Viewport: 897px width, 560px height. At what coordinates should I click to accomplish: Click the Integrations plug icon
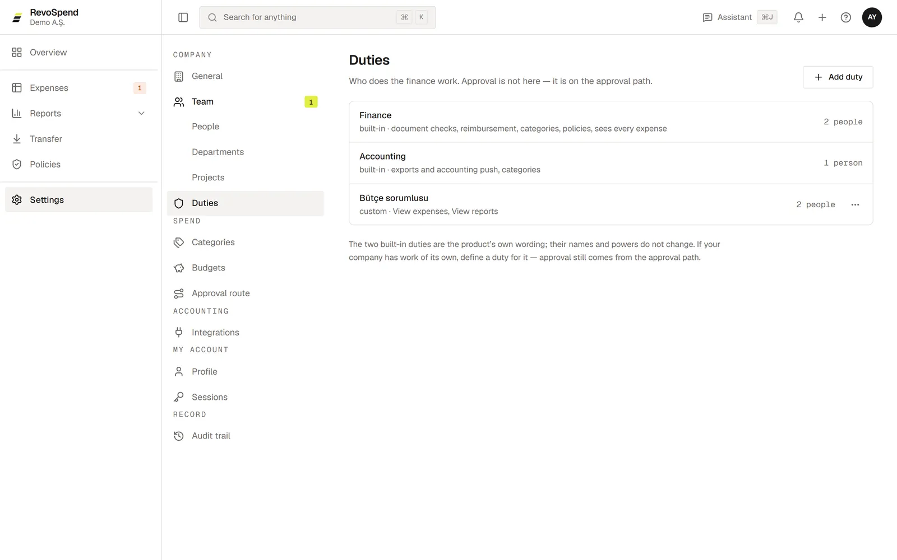(x=179, y=332)
